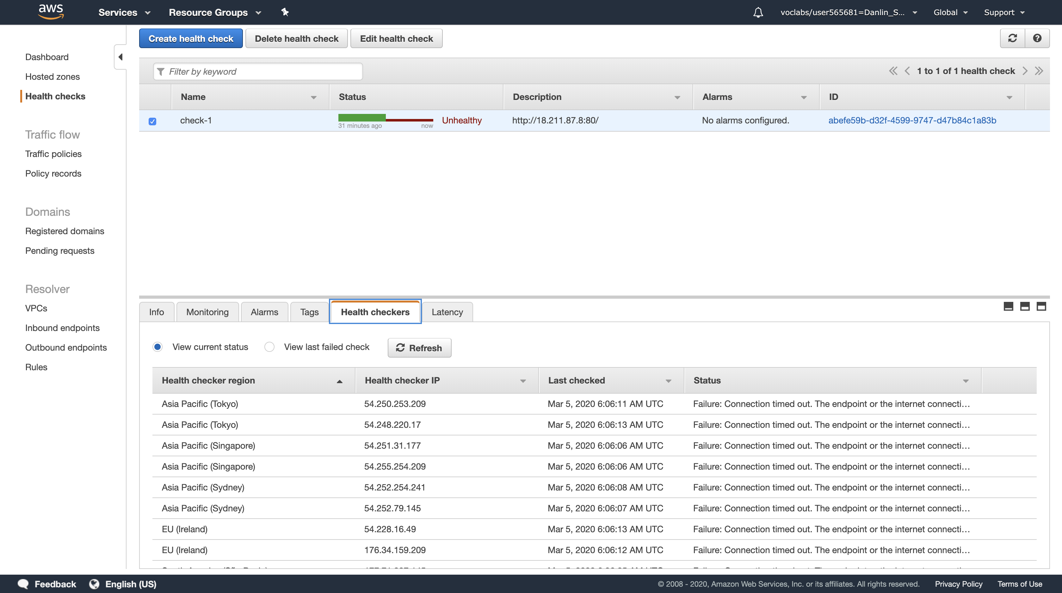Go to next page arrow of health checks
The image size is (1062, 593).
1025,71
